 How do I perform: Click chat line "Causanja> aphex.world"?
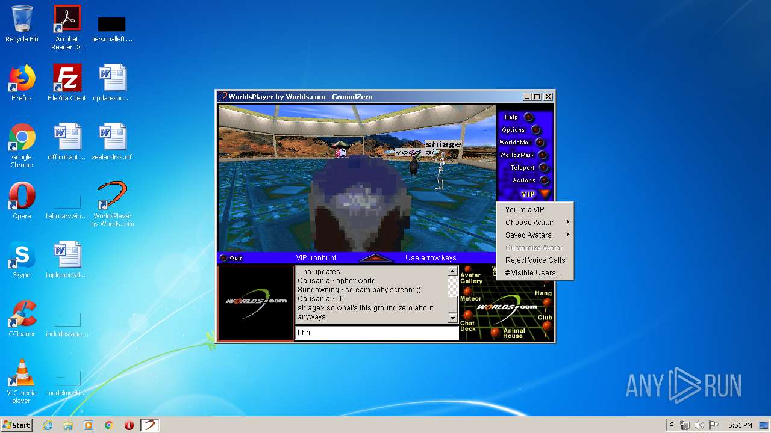pos(337,281)
